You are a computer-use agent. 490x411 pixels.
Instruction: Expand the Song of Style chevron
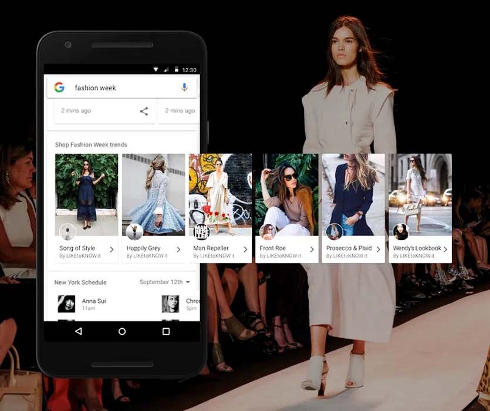click(111, 250)
